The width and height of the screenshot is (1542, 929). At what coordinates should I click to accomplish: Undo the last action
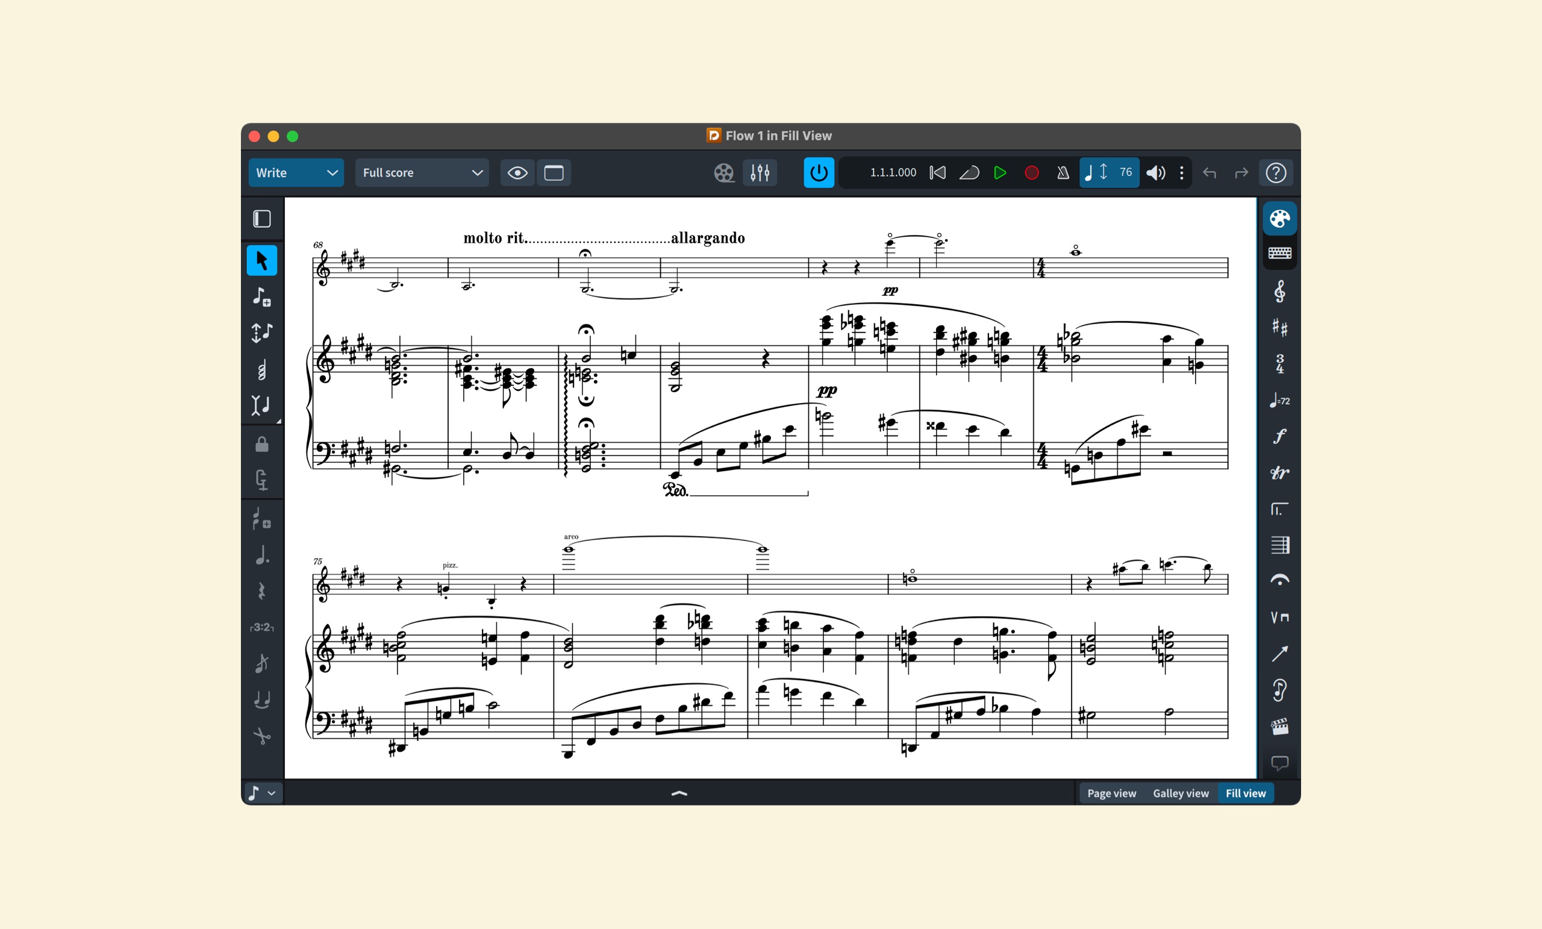point(1209,173)
